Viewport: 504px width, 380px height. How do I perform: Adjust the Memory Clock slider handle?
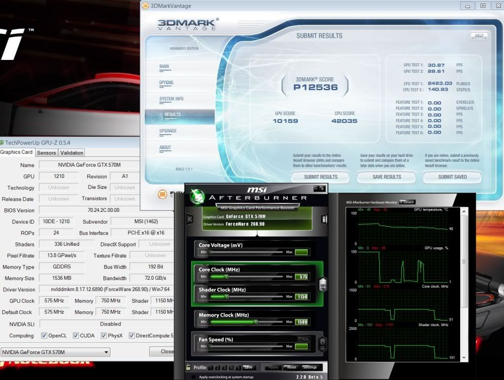[x=256, y=322]
